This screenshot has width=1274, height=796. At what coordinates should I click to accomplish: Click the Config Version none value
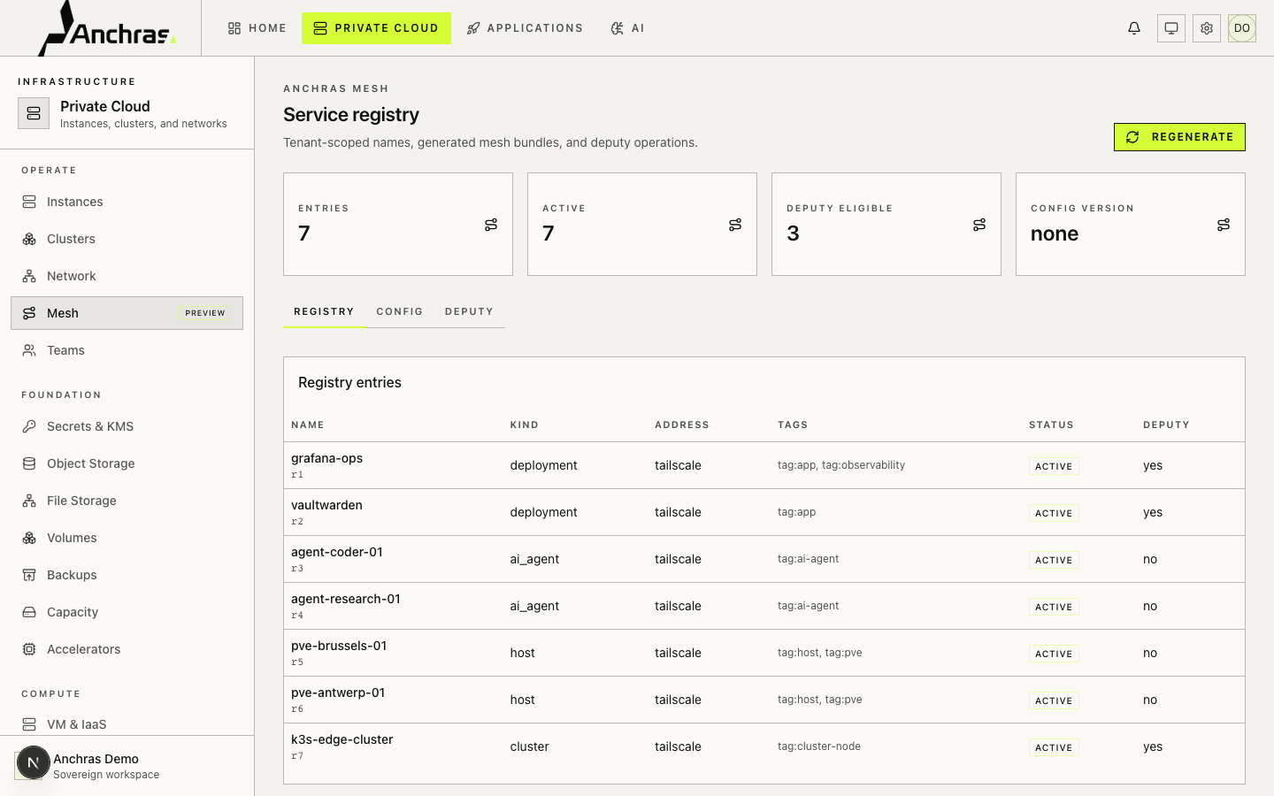1055,233
